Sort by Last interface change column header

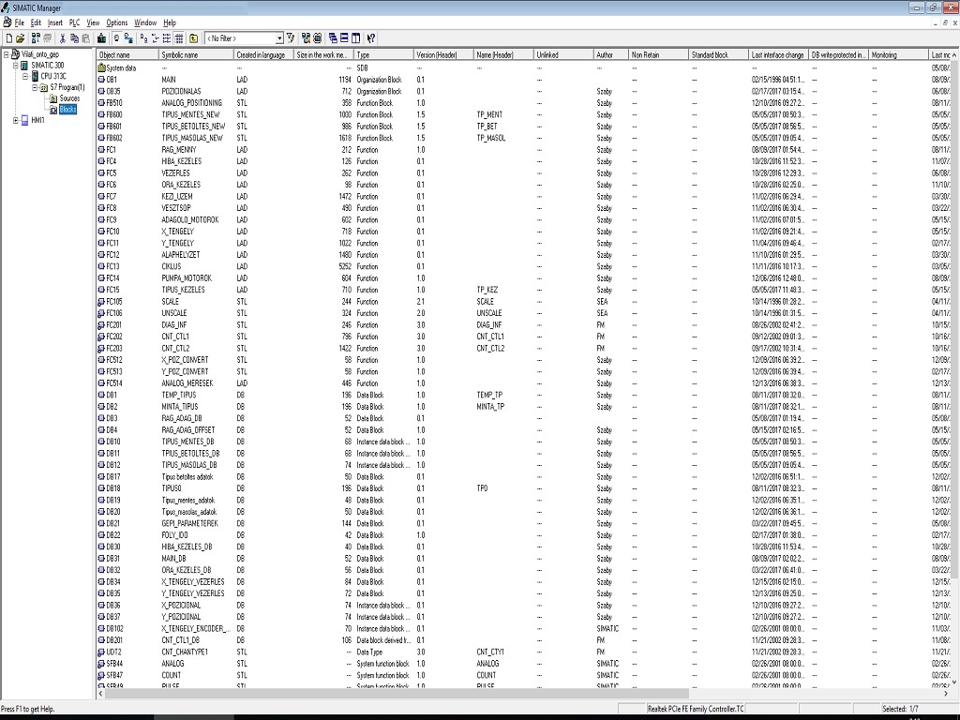pos(778,54)
